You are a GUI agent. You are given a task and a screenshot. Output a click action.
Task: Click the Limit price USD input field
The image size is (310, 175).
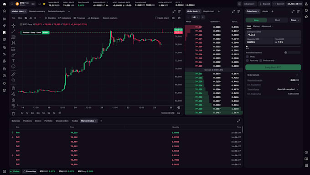273,33
